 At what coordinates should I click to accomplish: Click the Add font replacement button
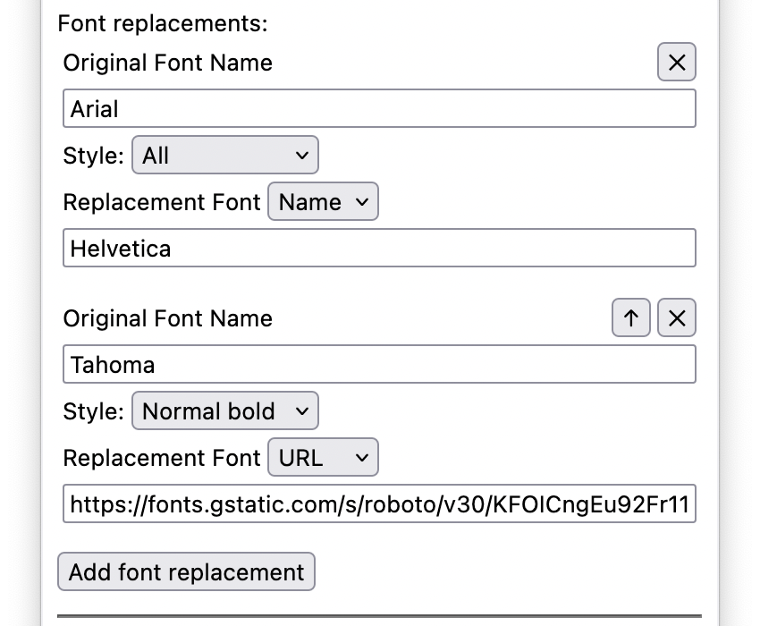click(186, 572)
